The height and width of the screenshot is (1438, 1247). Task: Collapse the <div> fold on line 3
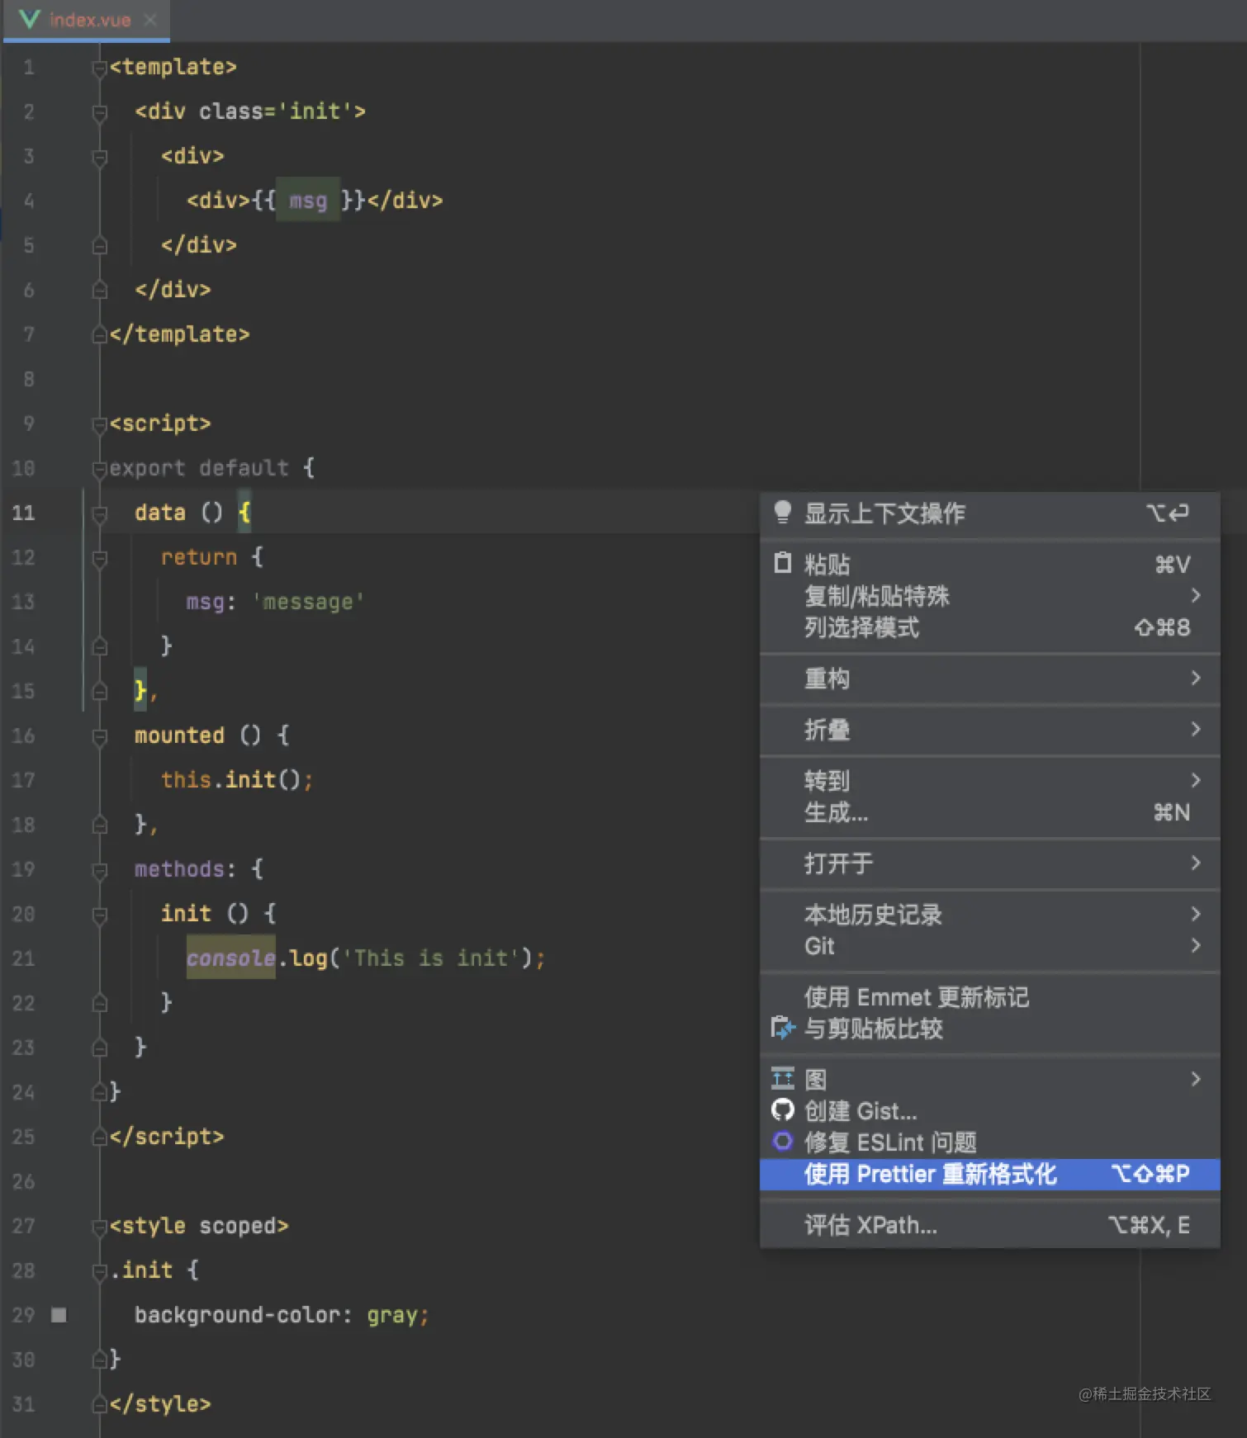100,157
